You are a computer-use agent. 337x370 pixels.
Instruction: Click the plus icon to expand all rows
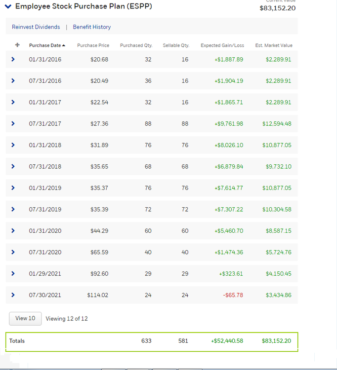click(17, 45)
